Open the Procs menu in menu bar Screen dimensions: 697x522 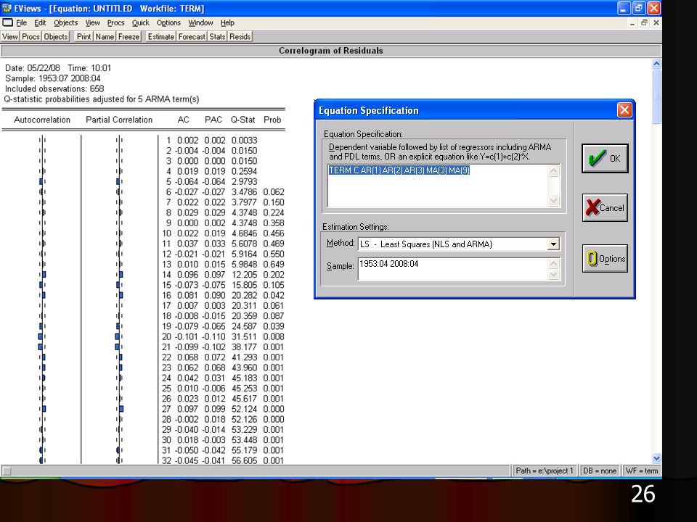tap(115, 22)
